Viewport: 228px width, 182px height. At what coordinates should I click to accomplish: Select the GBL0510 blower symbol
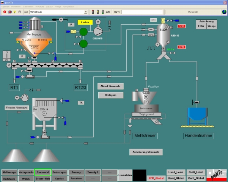pyautogui.click(x=98, y=31)
